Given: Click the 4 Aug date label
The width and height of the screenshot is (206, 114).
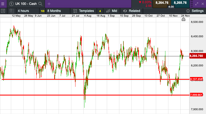Looking at the screenshot, I should point(88,16).
